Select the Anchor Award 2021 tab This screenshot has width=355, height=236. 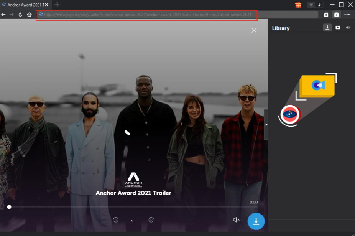click(25, 5)
